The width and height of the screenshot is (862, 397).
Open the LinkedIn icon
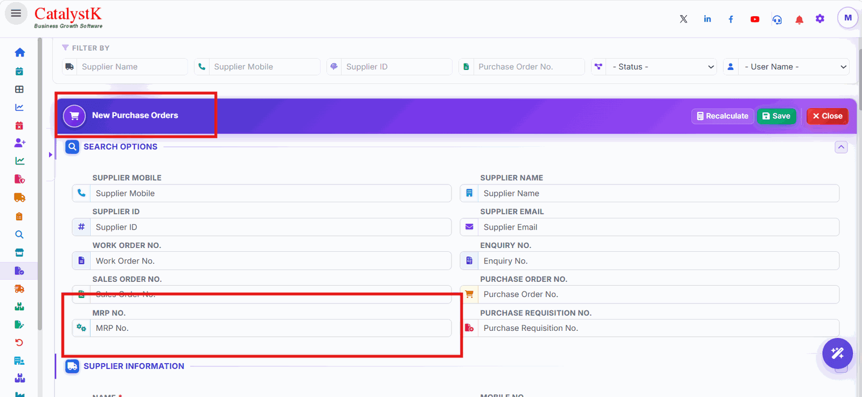(x=707, y=19)
